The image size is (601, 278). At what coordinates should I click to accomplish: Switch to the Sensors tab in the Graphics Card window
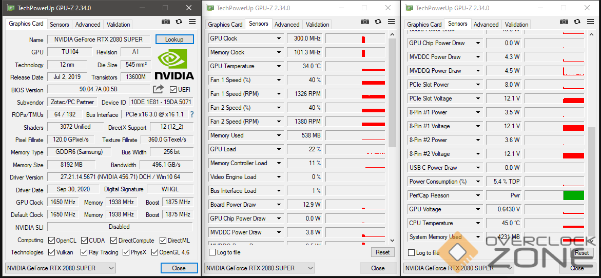coord(60,25)
